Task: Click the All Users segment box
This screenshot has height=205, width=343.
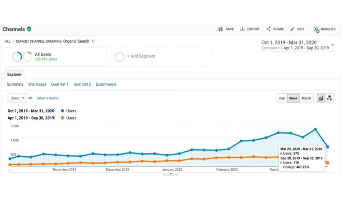Action: pos(56,57)
